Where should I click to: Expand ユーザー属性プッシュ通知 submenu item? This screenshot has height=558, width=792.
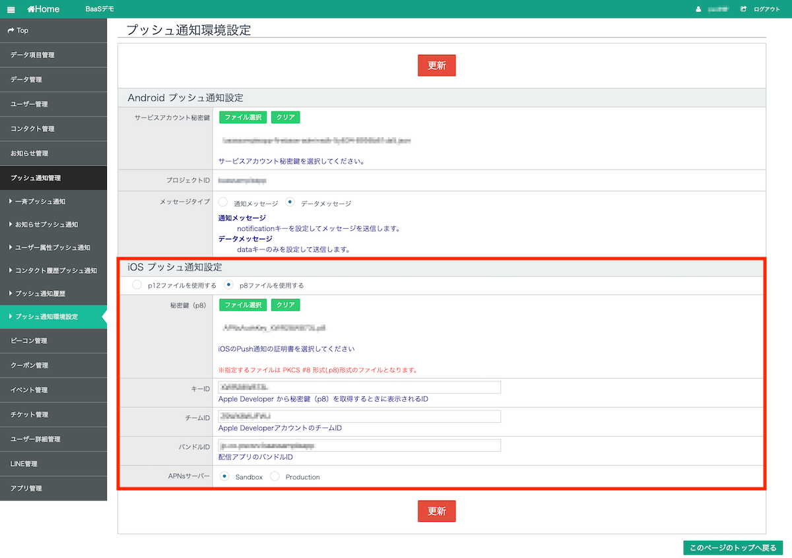(x=53, y=248)
